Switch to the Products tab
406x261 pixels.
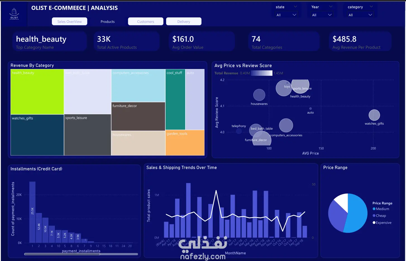(x=108, y=22)
